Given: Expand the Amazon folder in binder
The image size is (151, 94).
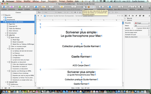Looking at the screenshot, I should pos(4,17).
